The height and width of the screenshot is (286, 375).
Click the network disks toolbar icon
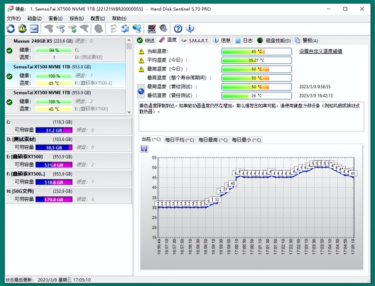(137, 28)
